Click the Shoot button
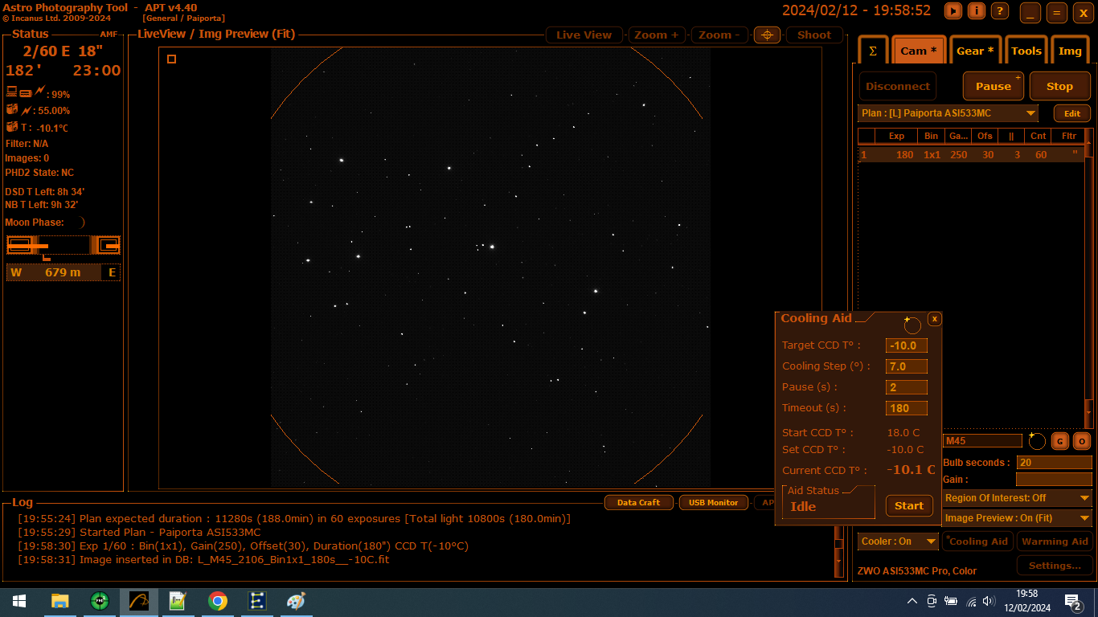Screen dimensions: 1098x617 click(x=814, y=35)
